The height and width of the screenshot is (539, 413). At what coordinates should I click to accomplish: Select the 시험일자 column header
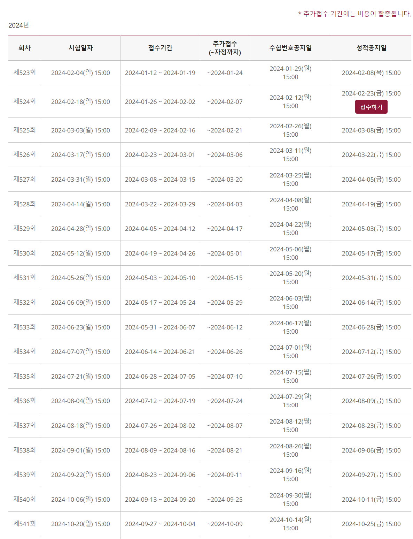point(80,48)
